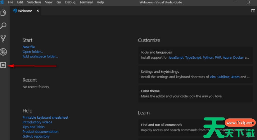Viewport: 257px width, 140px height.
Task: Open the Source Control view icon
Action: click(x=3, y=39)
